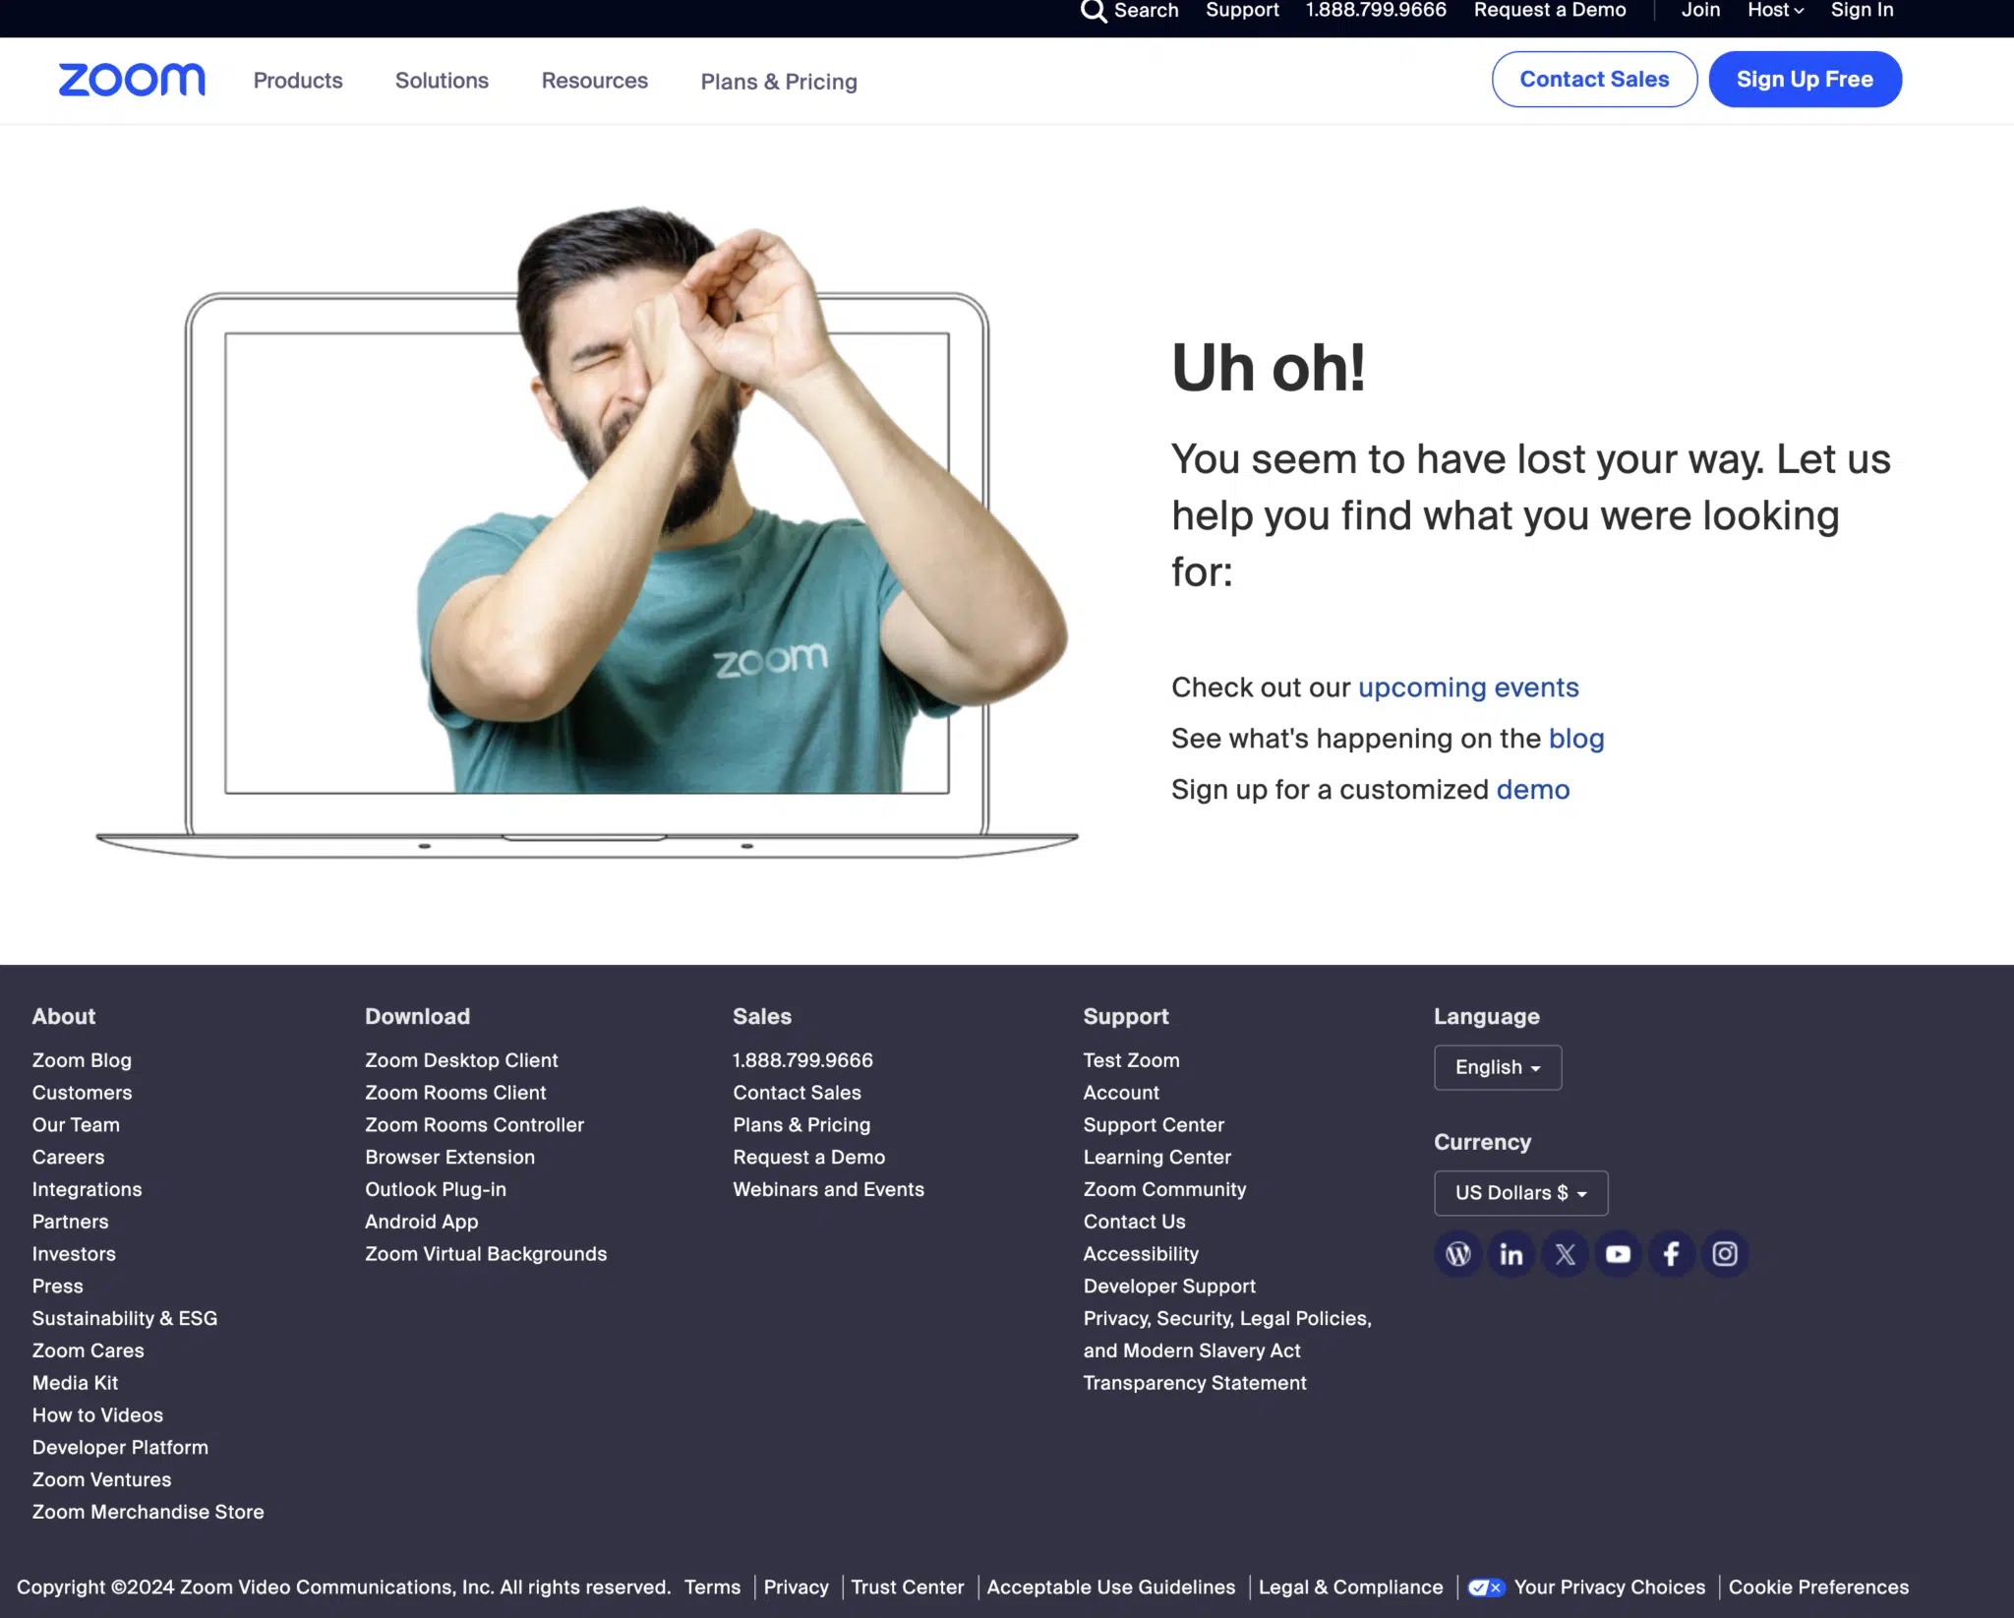
Task: Open Transparency Statement link
Action: (x=1195, y=1383)
